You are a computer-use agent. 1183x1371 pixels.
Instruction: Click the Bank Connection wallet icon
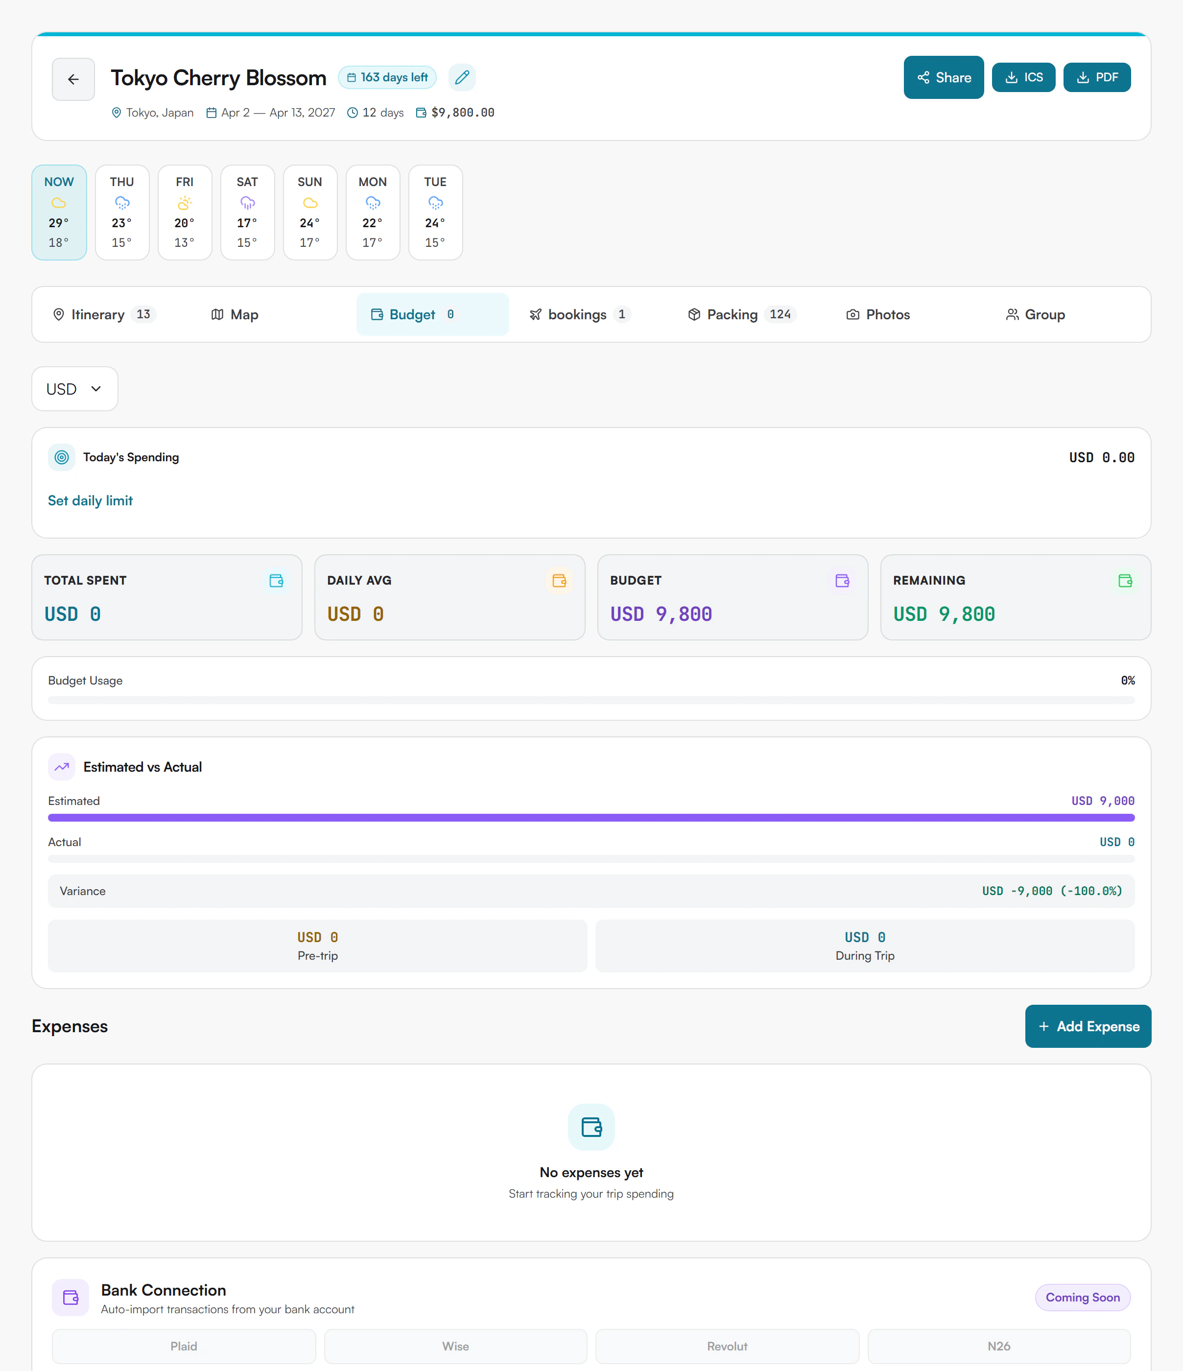tap(71, 1298)
